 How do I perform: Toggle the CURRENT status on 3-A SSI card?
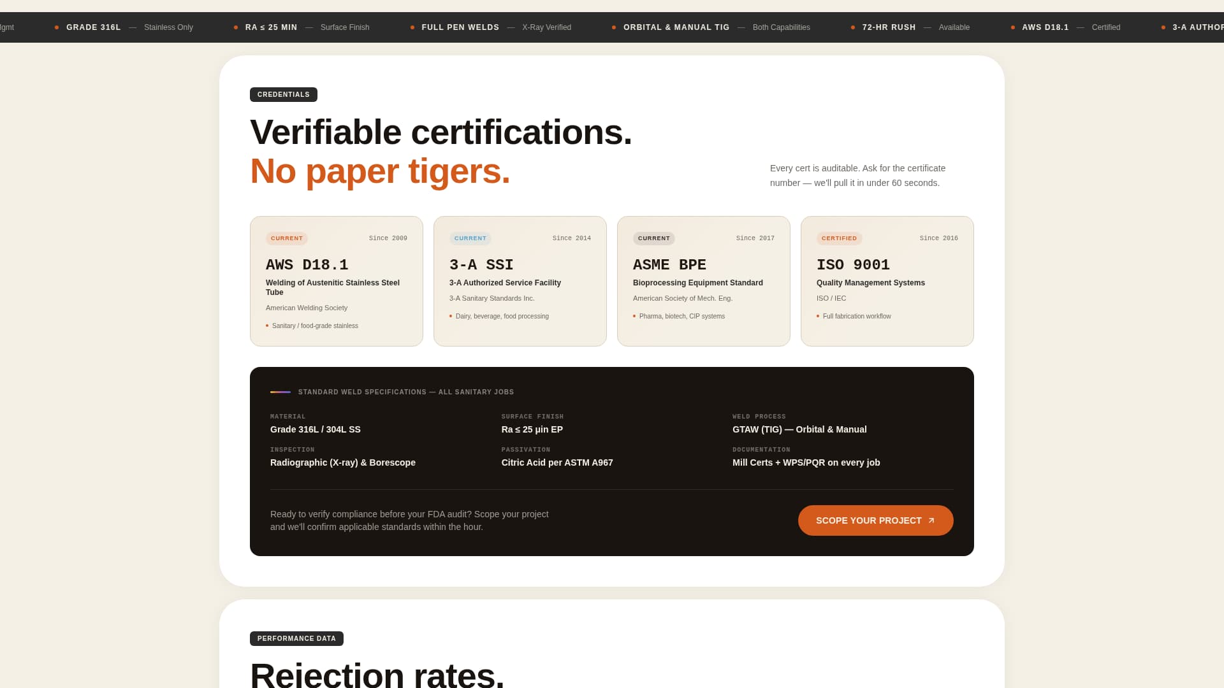tap(470, 238)
